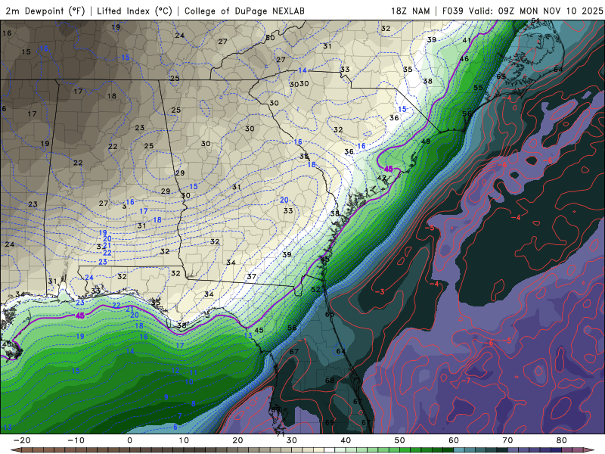Screen dimensions: 605x454
Task: Click the '61' value at the top right
Action: coord(535,21)
